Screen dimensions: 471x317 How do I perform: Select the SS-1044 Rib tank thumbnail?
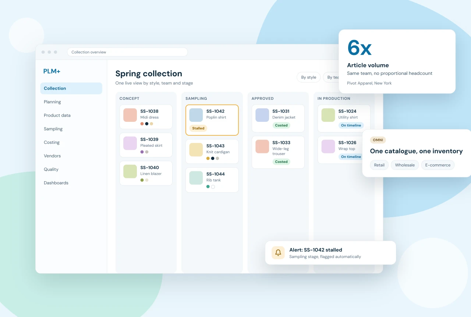point(196,178)
